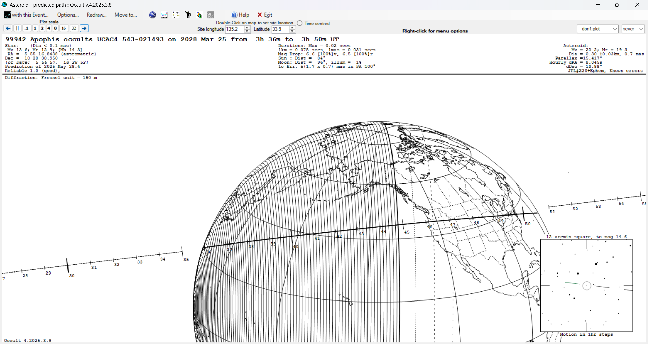Go to previous event with left arrow
648x344 pixels.
[x=8, y=28]
